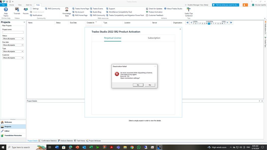Open Trados Events
The height and width of the screenshot is (150, 267).
[96, 9]
